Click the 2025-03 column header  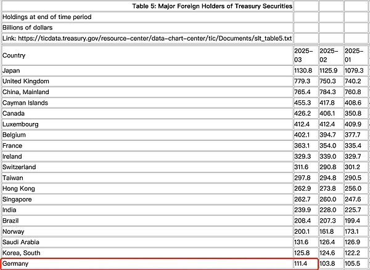(305, 55)
